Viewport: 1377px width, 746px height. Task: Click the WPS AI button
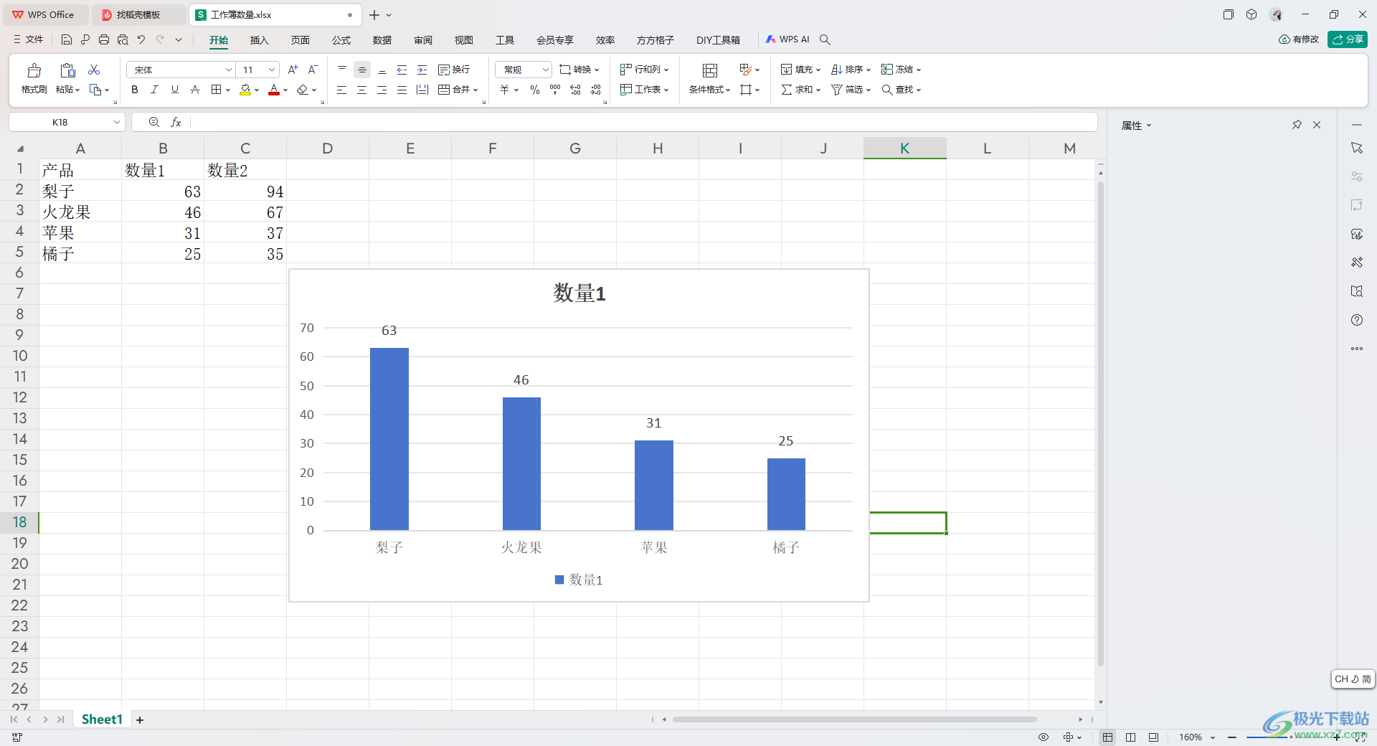pos(787,39)
